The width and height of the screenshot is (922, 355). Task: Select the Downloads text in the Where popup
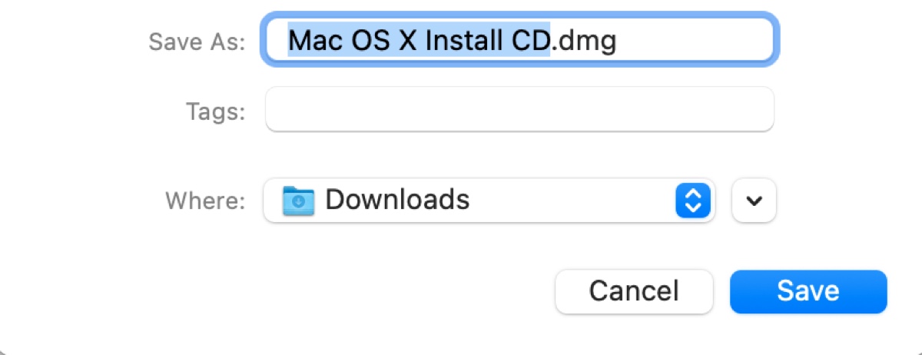[x=397, y=200]
